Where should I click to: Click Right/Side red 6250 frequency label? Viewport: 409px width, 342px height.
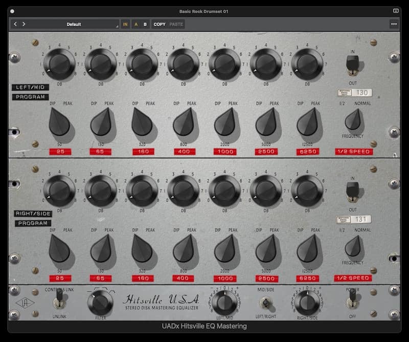[x=308, y=279]
